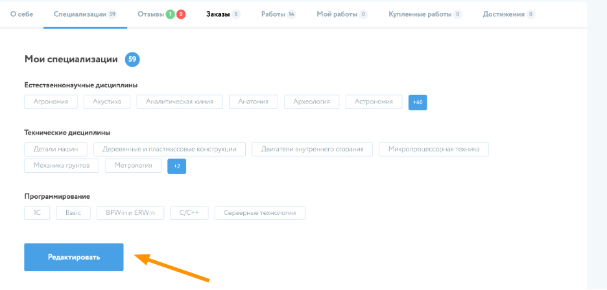Select the «Серверные технологии» tag
The image size is (607, 290).
(x=259, y=213)
